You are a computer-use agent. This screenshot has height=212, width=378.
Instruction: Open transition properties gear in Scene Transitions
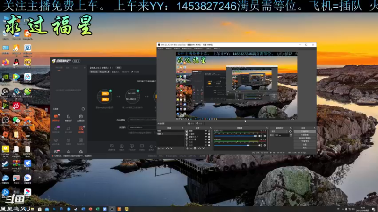click(290, 132)
